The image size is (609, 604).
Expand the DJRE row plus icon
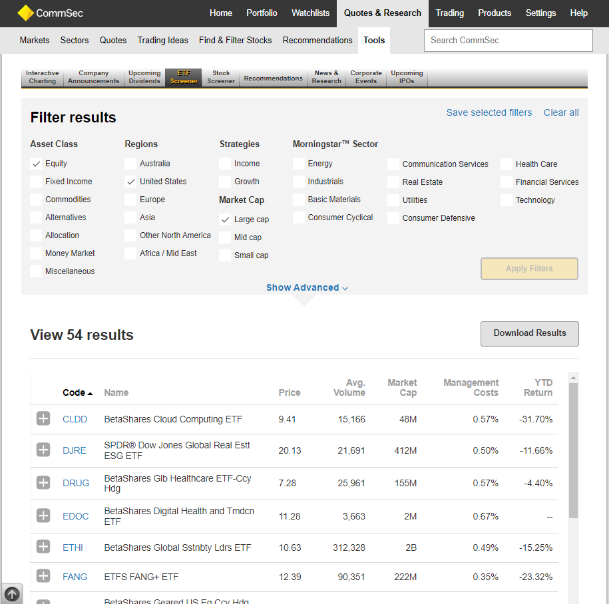pos(43,450)
